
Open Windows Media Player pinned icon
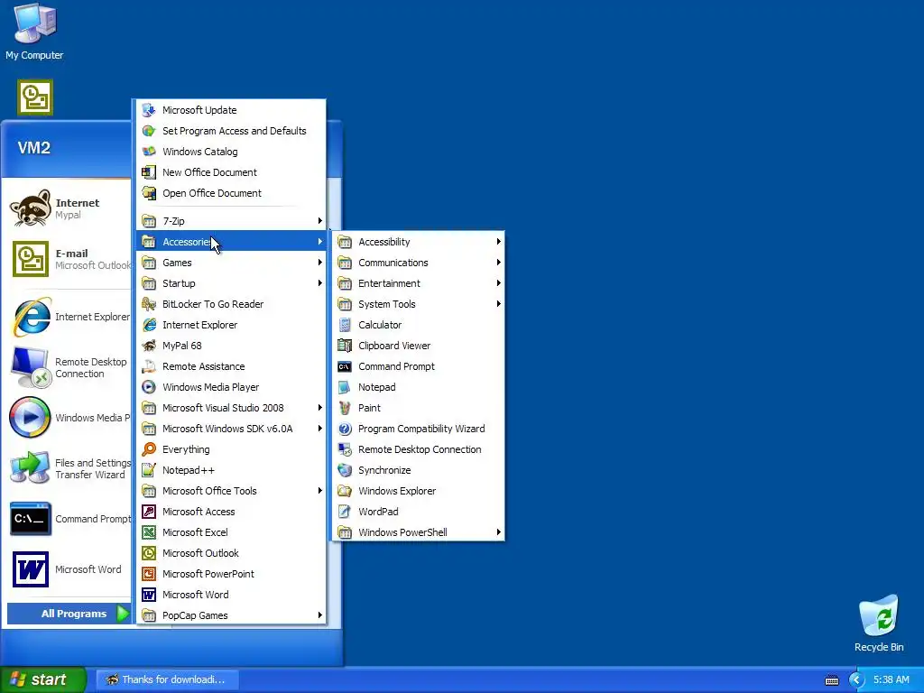click(30, 417)
